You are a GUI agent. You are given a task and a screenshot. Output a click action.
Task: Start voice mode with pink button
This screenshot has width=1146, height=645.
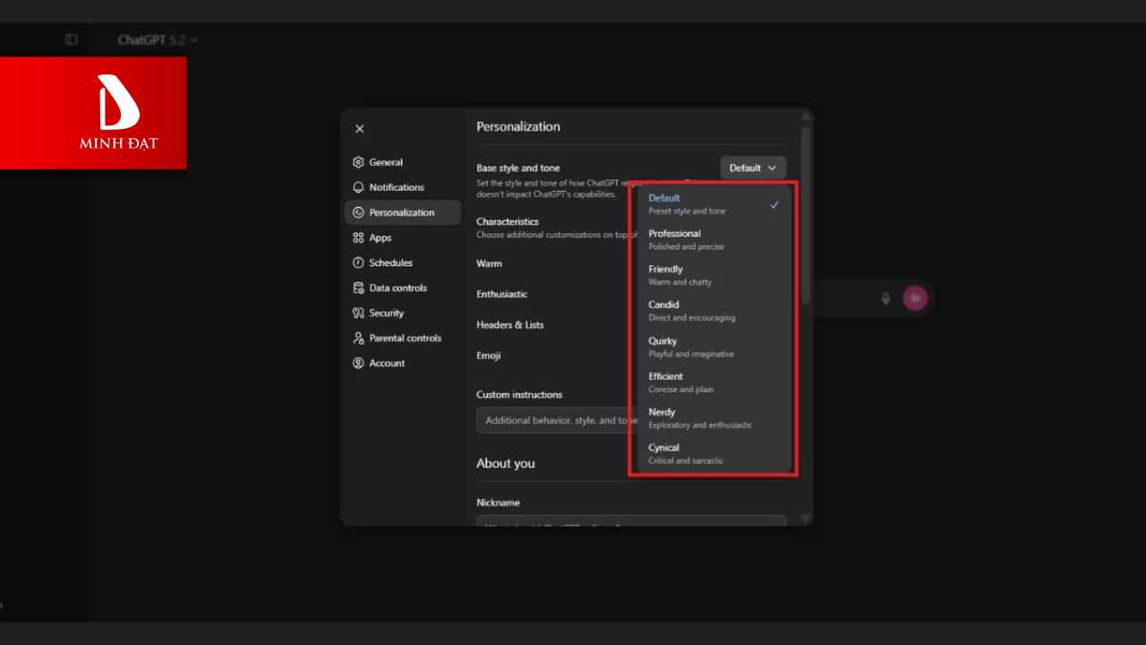[x=915, y=298]
